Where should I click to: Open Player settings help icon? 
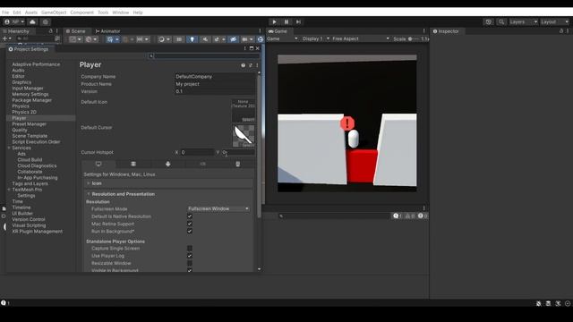pyautogui.click(x=243, y=65)
